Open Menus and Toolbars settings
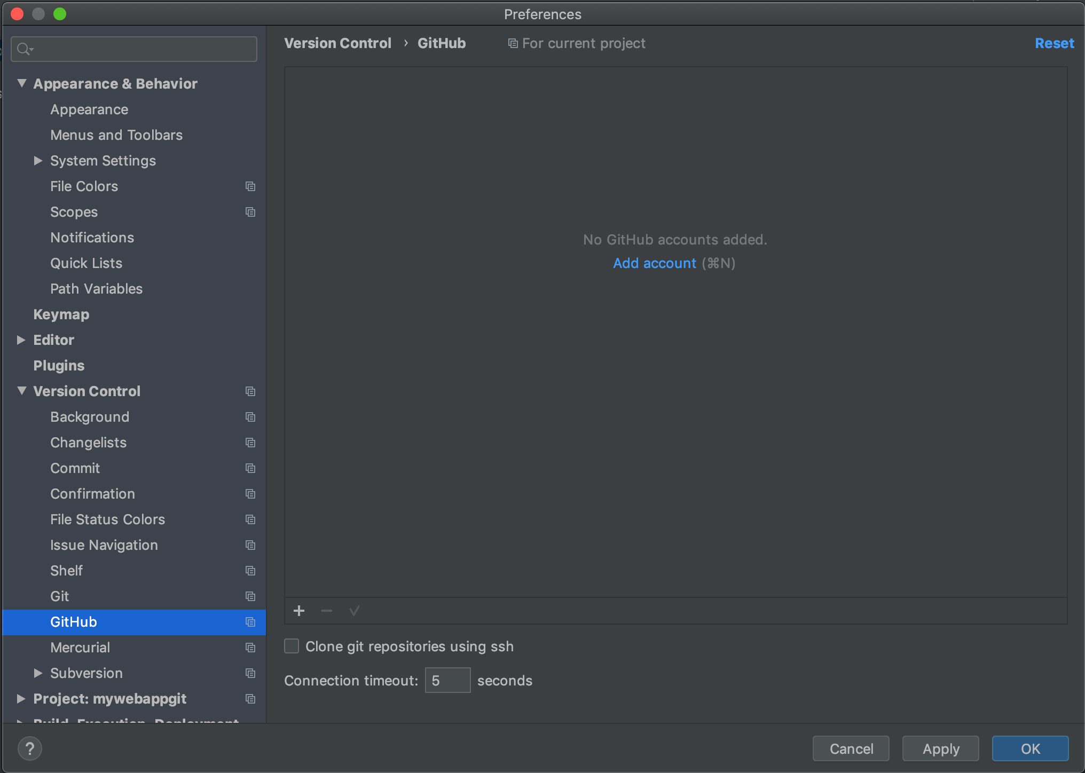This screenshot has width=1085, height=773. click(116, 135)
